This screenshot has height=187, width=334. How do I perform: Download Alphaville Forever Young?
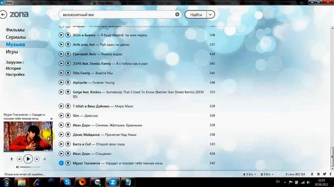(x=68, y=83)
